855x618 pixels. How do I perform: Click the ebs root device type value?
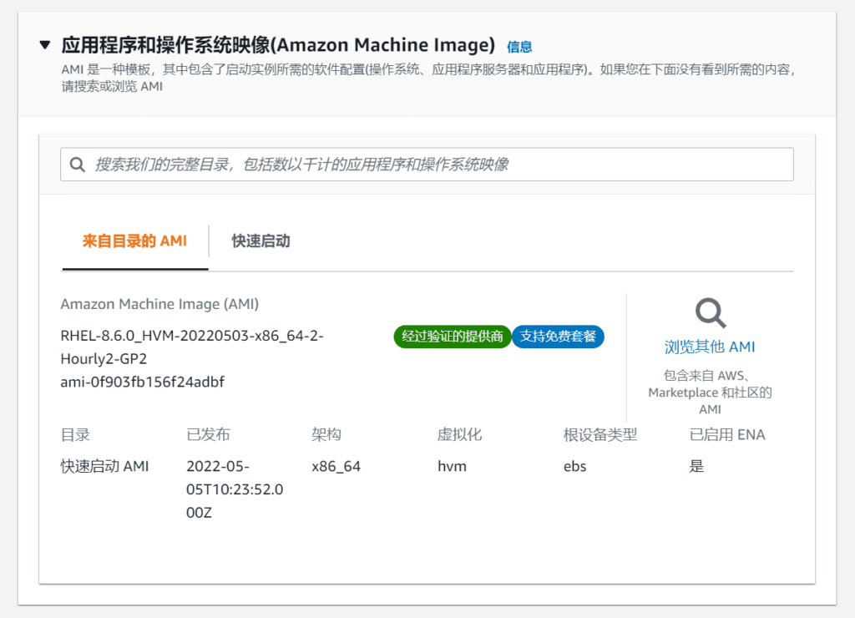(574, 466)
